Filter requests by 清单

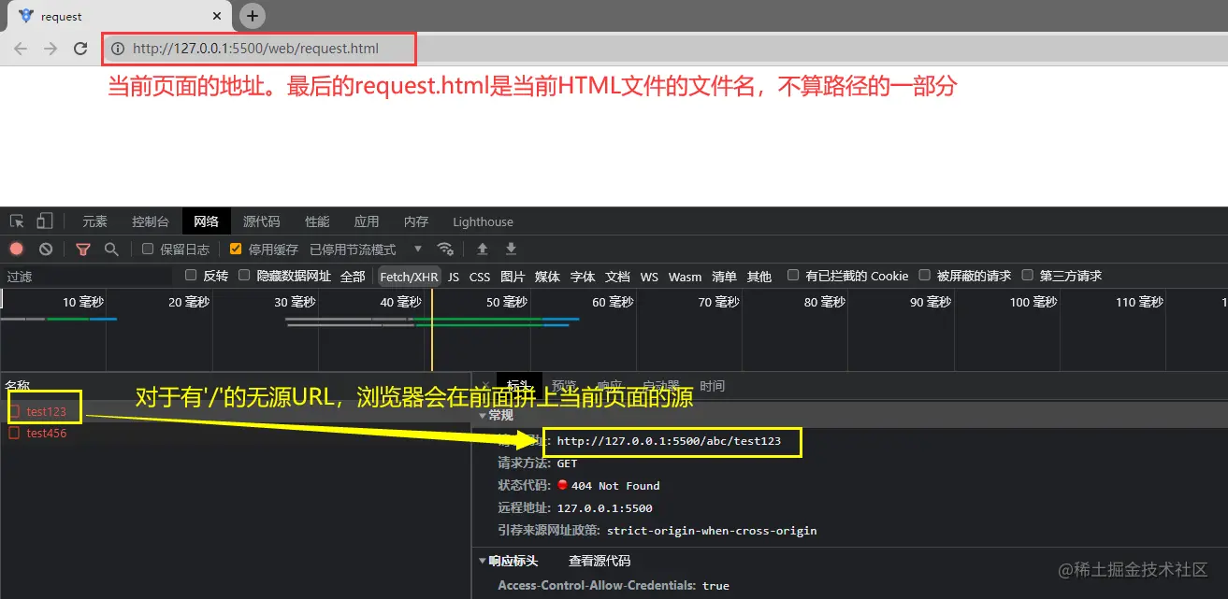724,277
